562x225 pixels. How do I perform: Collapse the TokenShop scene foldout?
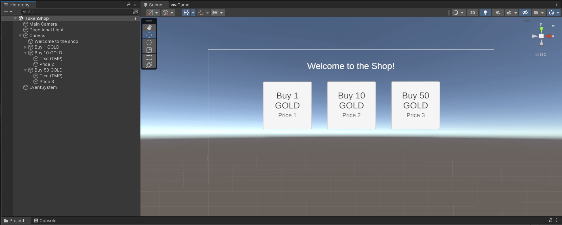click(x=15, y=18)
